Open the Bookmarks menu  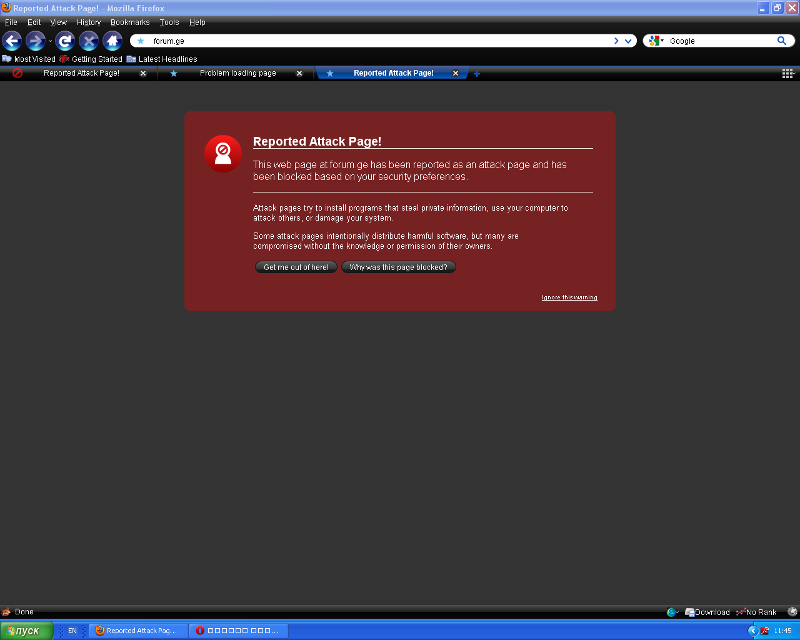[x=130, y=22]
